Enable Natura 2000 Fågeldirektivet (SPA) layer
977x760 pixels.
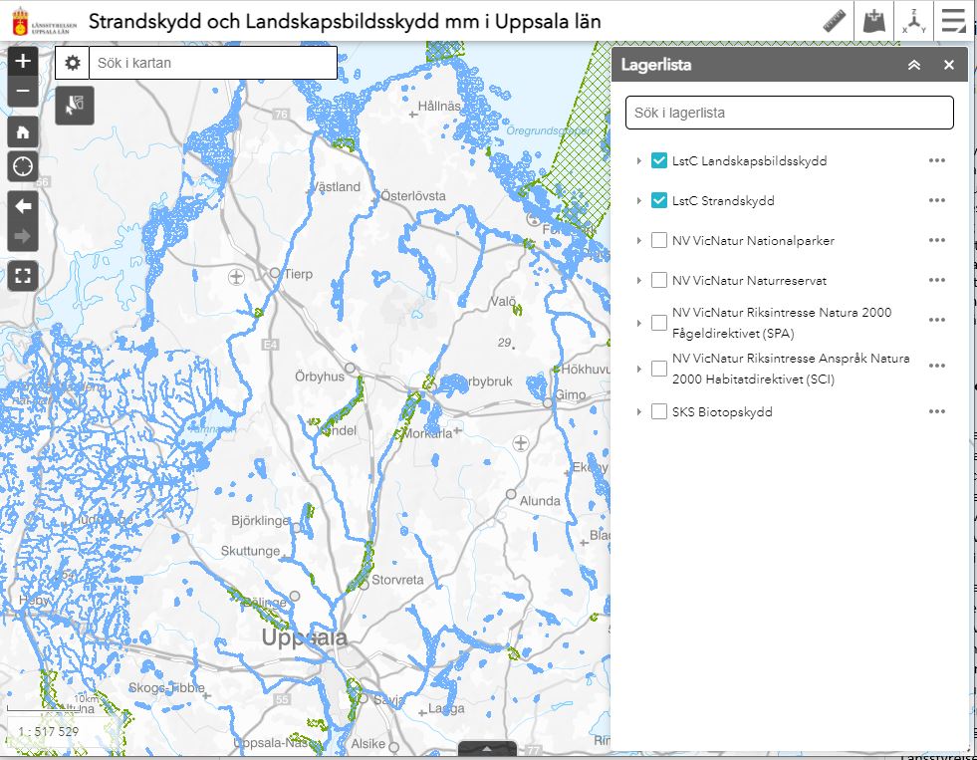[659, 323]
